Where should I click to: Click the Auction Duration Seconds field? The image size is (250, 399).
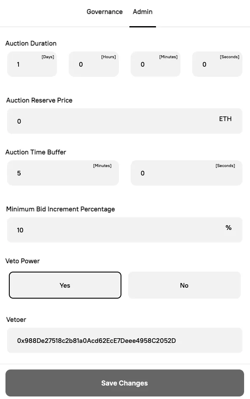click(217, 64)
